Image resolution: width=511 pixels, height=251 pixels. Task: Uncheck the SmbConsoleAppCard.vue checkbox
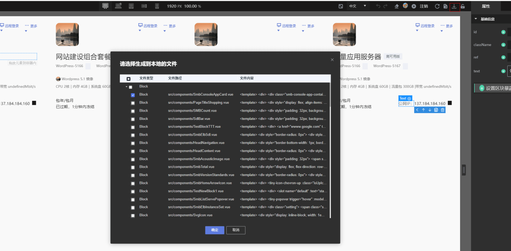tap(133, 95)
